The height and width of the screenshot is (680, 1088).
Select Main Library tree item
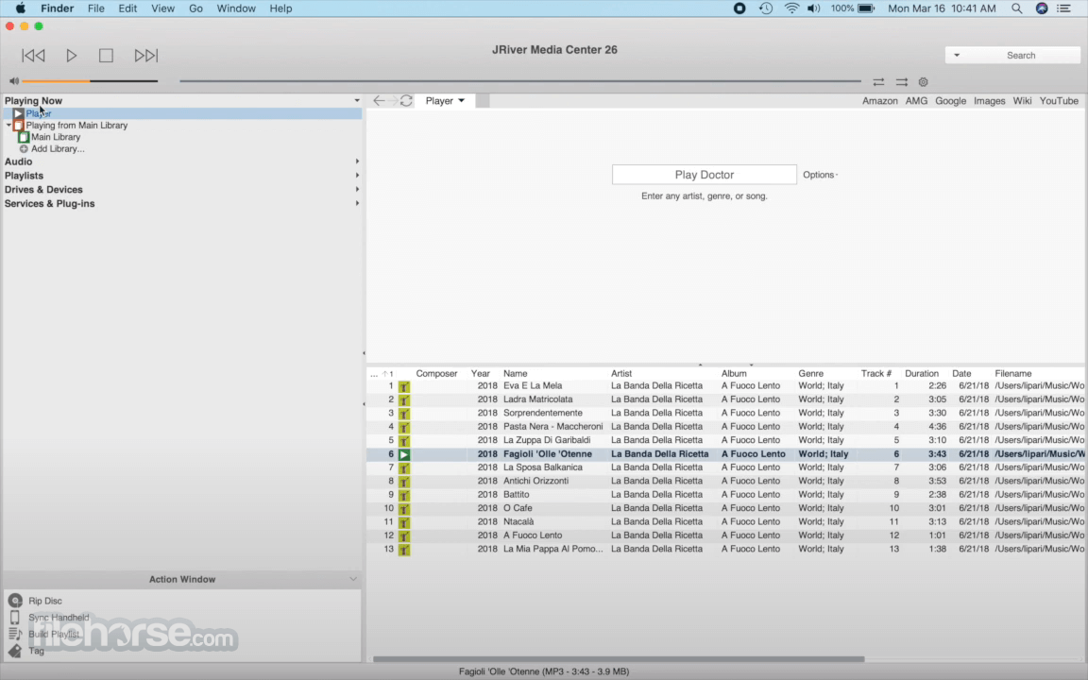click(56, 137)
